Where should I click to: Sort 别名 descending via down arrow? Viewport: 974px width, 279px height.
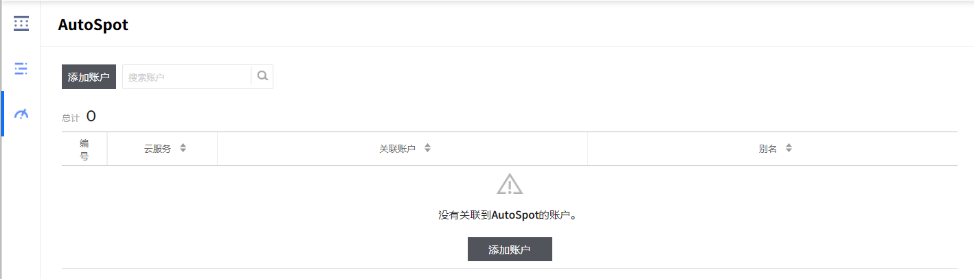point(789,151)
